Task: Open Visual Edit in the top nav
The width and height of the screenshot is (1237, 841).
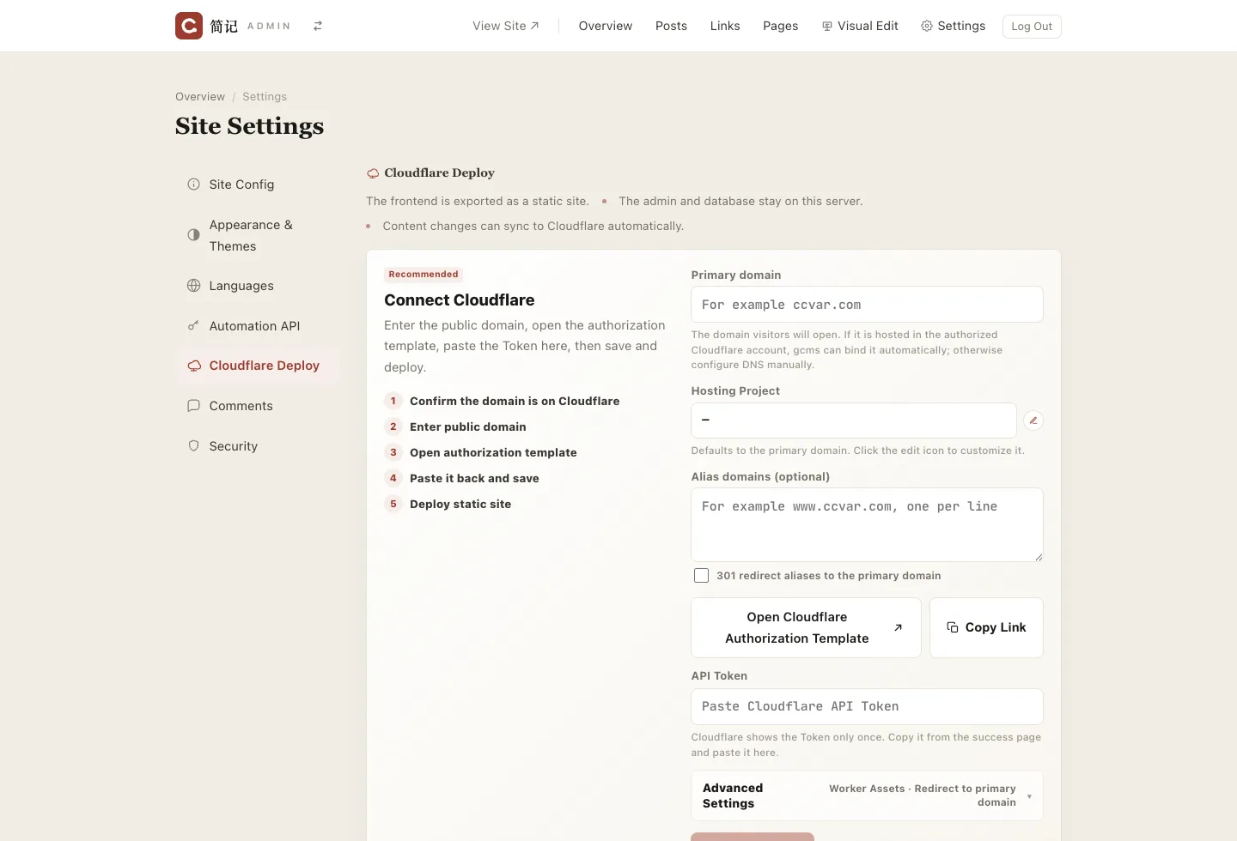Action: pos(860,26)
